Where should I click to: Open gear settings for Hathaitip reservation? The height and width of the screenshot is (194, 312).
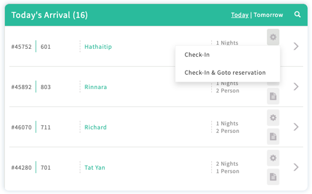[x=273, y=37]
